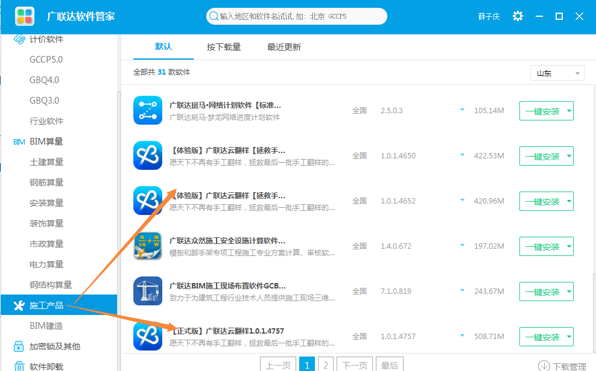Open install options arrow for BIM施工现场布置软件

coord(569,291)
